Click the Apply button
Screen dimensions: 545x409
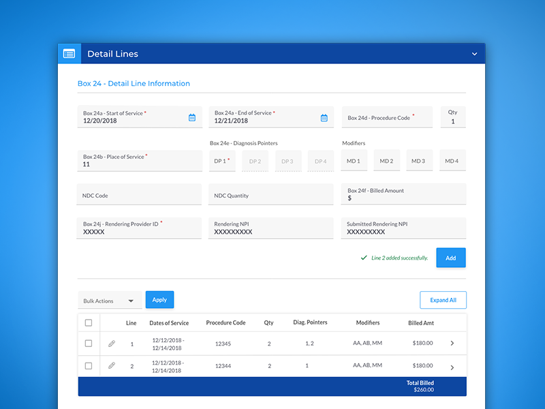pyautogui.click(x=159, y=300)
